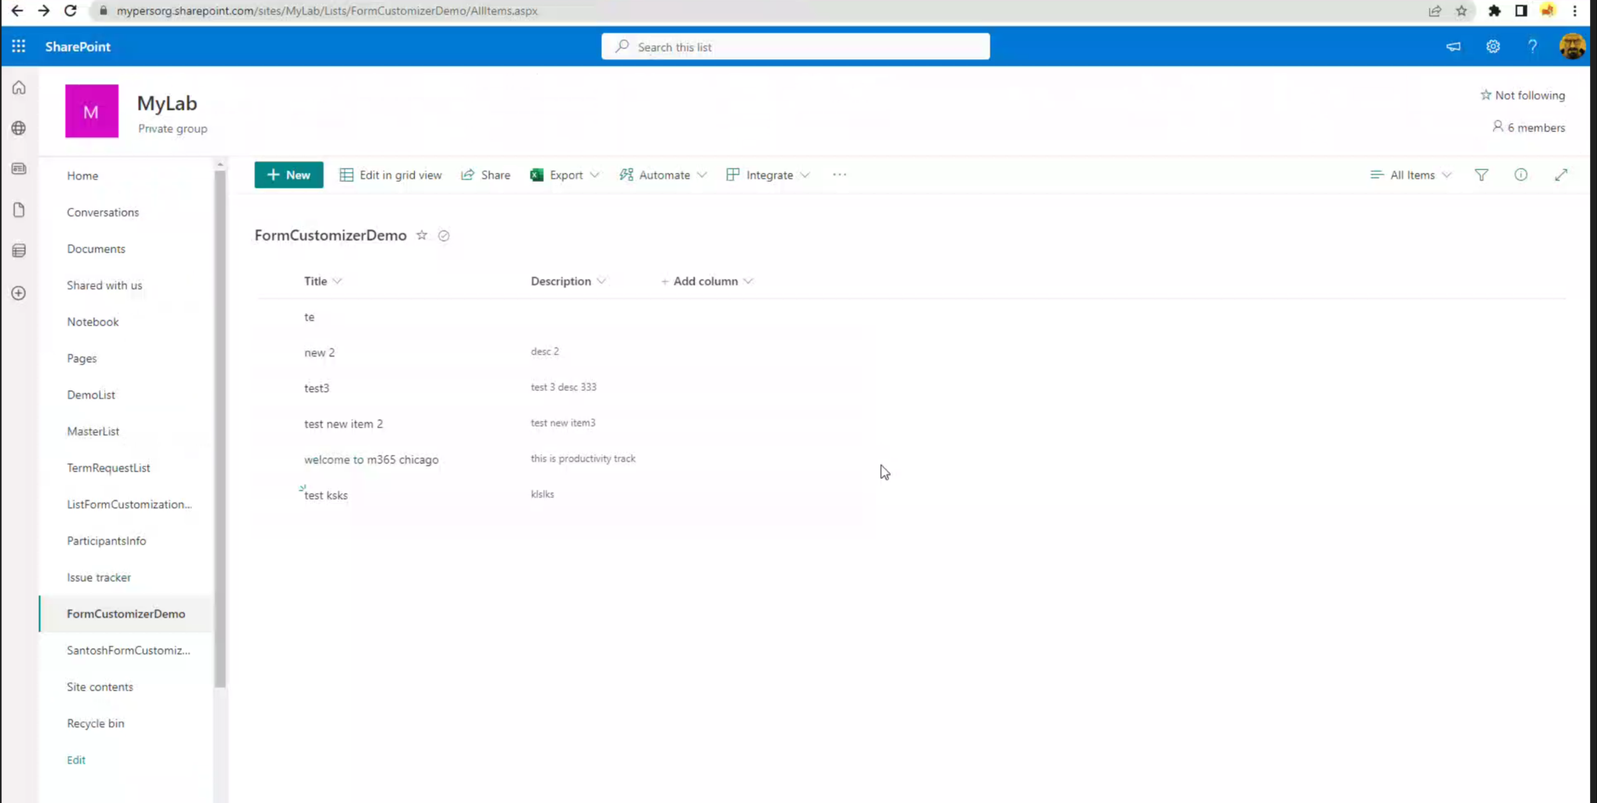The width and height of the screenshot is (1597, 803).
Task: Click inside the Search this list box
Action: pyautogui.click(x=795, y=46)
